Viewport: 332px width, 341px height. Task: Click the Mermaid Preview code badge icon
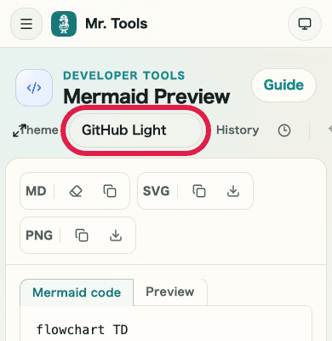(x=34, y=88)
